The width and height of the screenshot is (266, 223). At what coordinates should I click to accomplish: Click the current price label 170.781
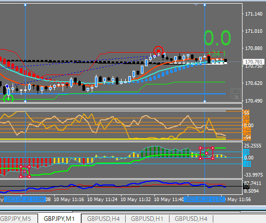tap(253, 61)
